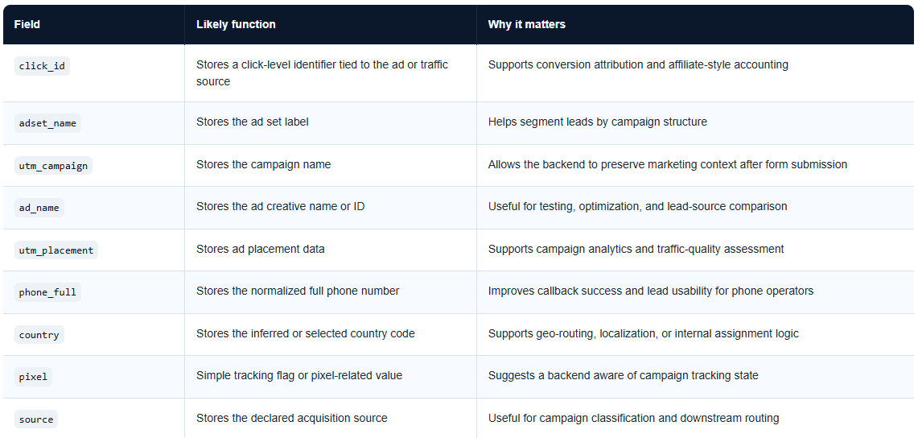Image resolution: width=918 pixels, height=438 pixels.
Task: Click the country field code chip
Action: (x=39, y=335)
